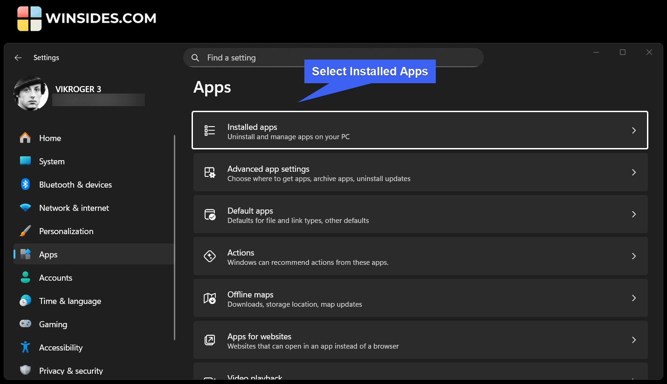Click the Time & language globe icon

tap(25, 301)
